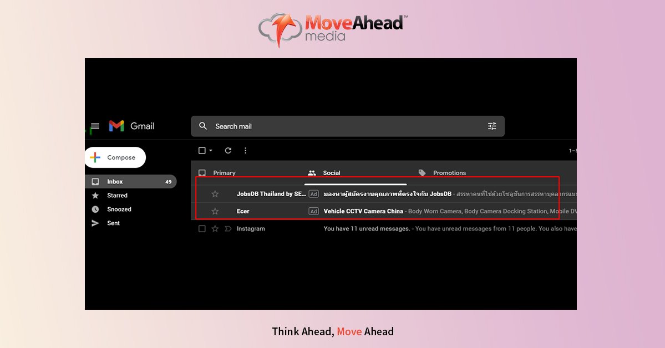Image resolution: width=665 pixels, height=348 pixels.
Task: Open the main menu hamburger icon
Action: (95, 126)
